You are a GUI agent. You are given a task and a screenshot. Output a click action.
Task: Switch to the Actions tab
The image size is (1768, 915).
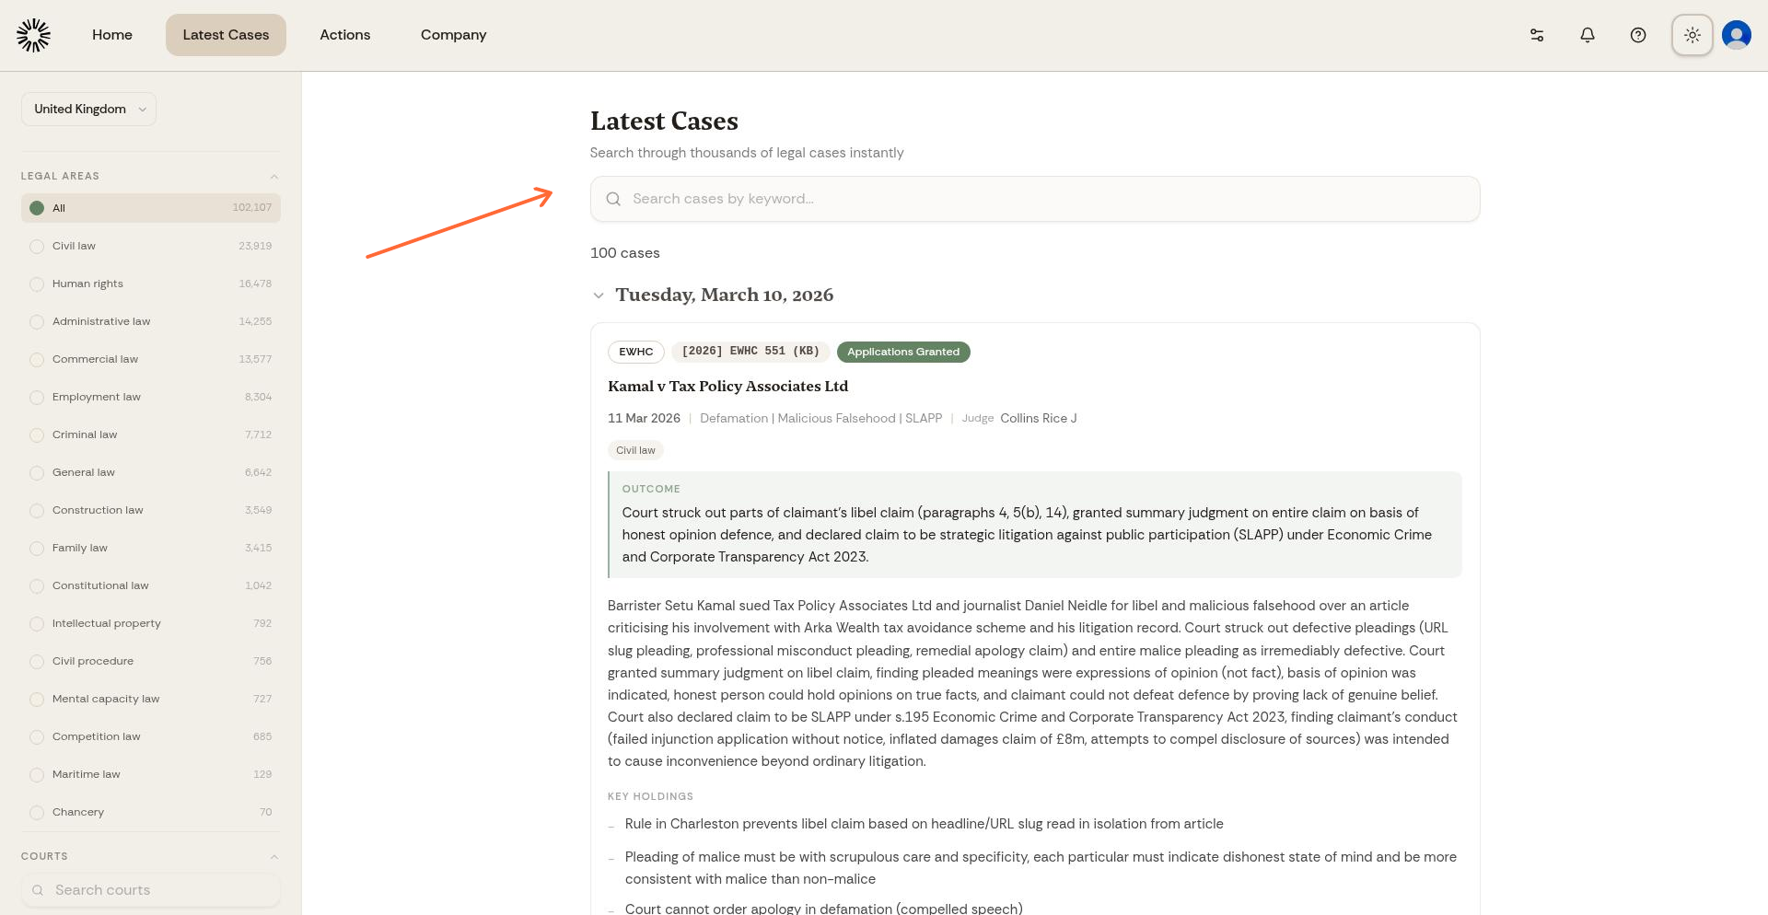point(345,34)
